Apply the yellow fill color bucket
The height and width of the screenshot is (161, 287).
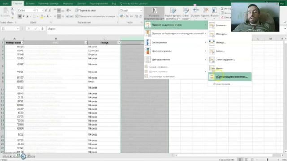[x=42, y=17]
